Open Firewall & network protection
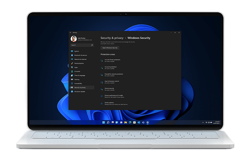Viewport: 247px width, 159px height. coord(114,74)
